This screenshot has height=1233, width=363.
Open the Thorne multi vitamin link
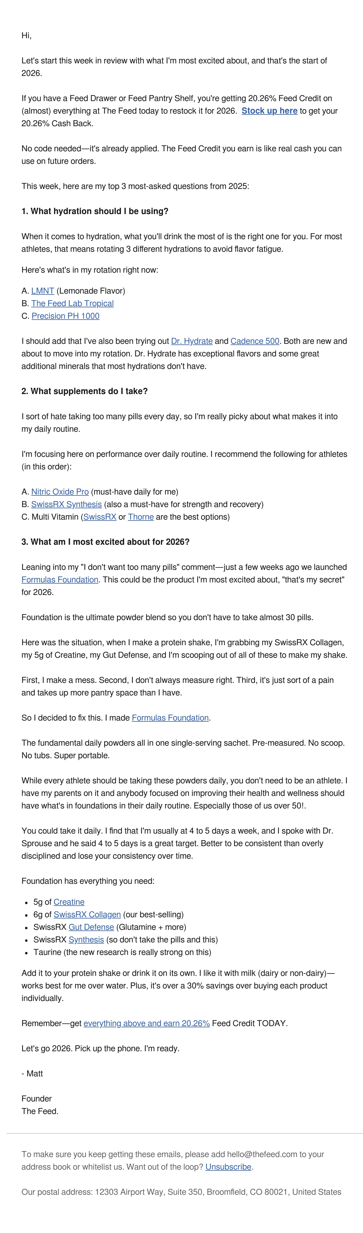141,516
